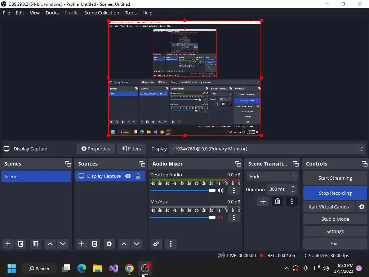Open the Tools menu
This screenshot has height=277, width=369.
tap(130, 13)
